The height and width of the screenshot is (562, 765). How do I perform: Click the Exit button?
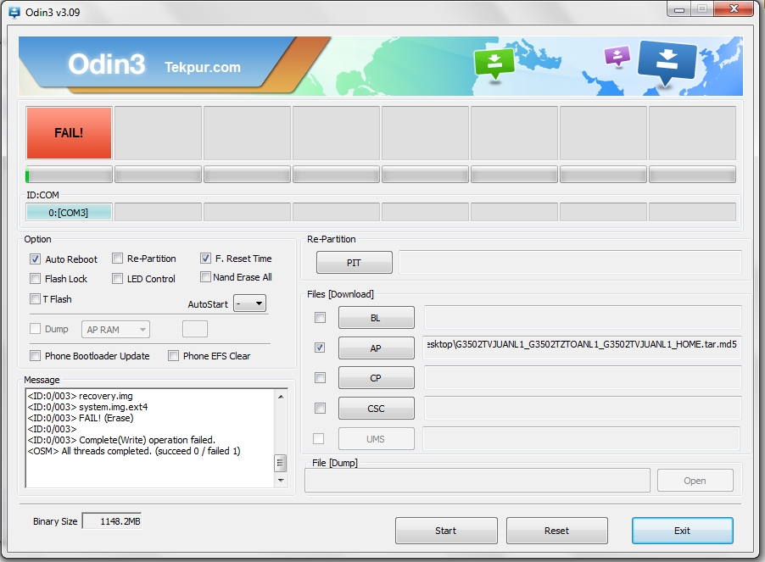click(x=683, y=531)
